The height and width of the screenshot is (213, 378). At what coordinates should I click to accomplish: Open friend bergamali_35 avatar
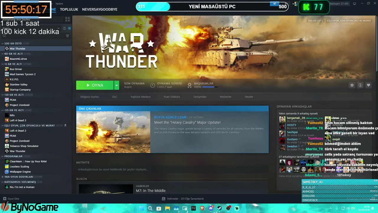click(x=282, y=119)
